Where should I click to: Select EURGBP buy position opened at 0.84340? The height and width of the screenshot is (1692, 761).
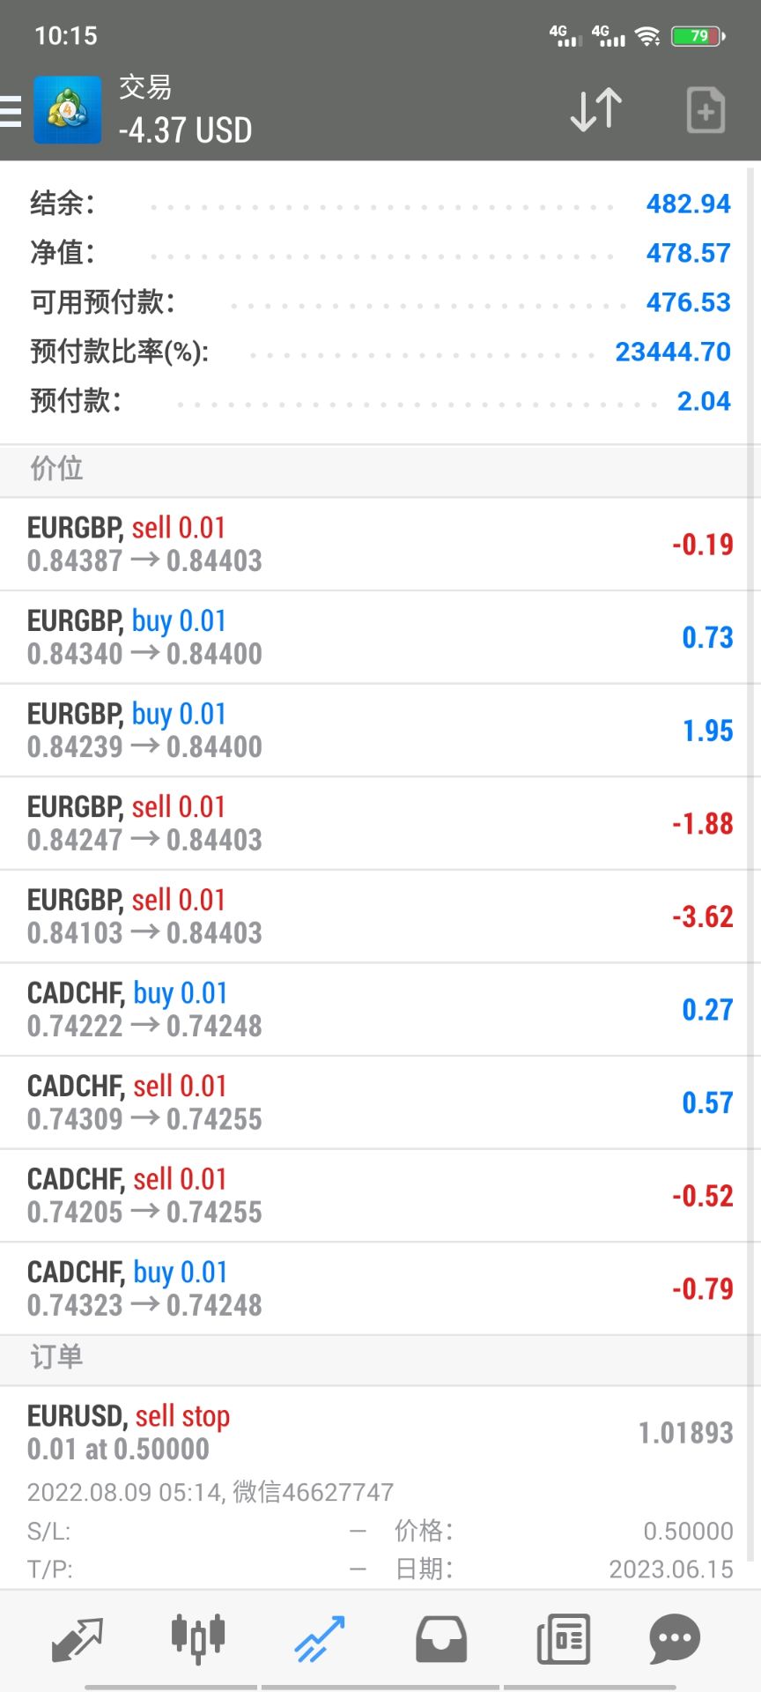click(379, 637)
